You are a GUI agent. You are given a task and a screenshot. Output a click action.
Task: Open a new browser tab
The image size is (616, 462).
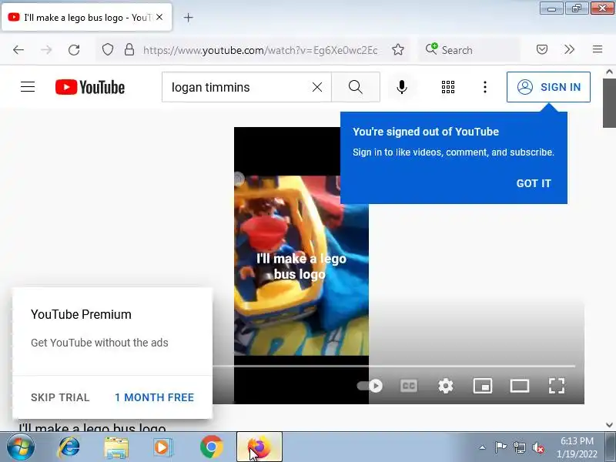[x=188, y=17]
